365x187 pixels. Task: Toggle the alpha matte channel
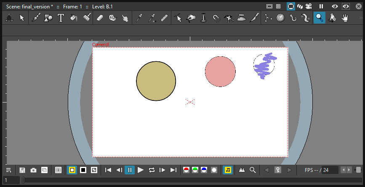(214, 170)
